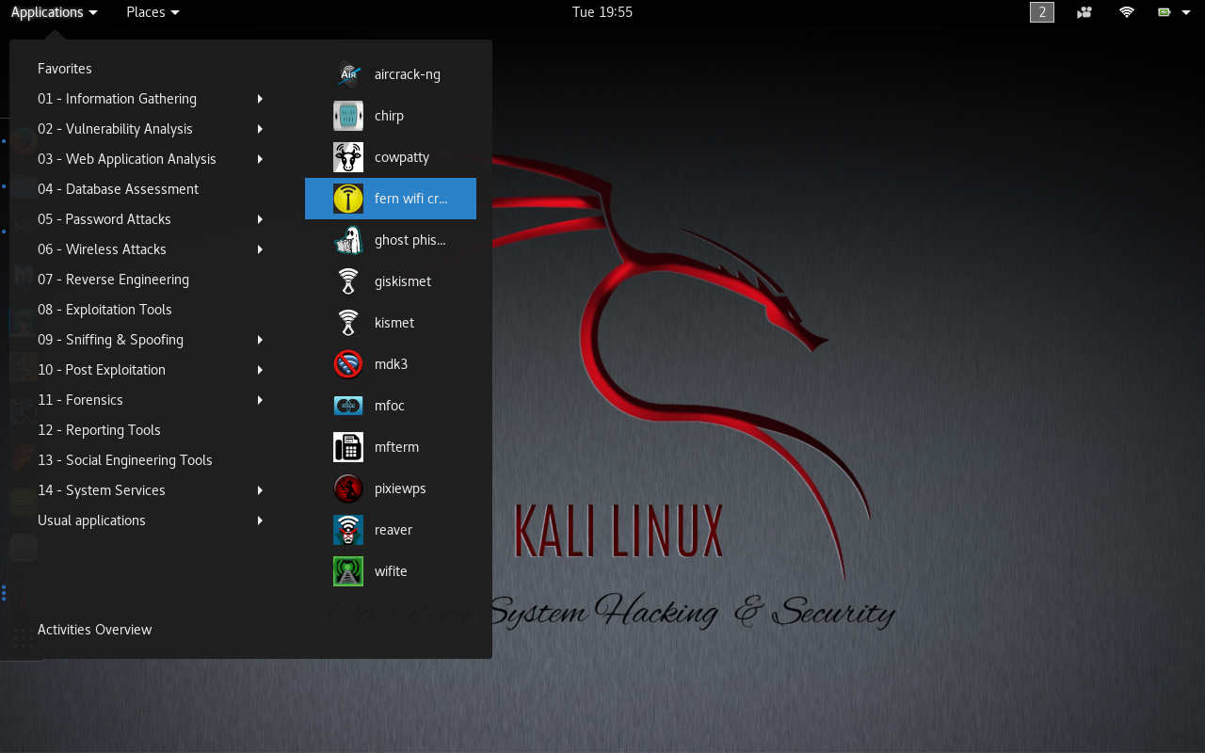Image resolution: width=1205 pixels, height=753 pixels.
Task: Open reaver using its icon
Action: click(348, 530)
